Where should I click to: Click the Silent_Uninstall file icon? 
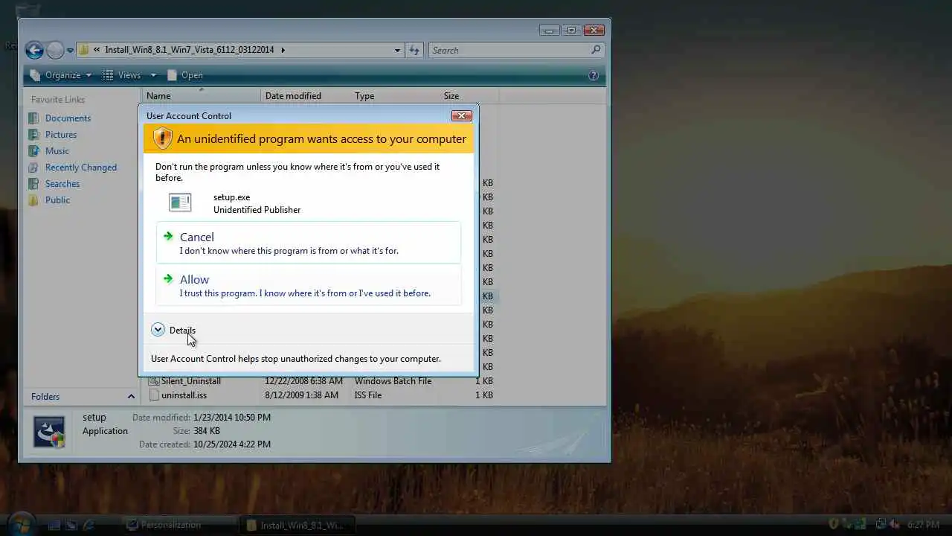tap(154, 381)
